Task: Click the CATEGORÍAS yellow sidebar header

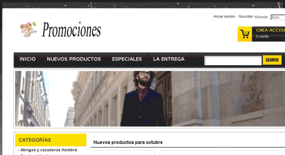Action: [x=51, y=140]
